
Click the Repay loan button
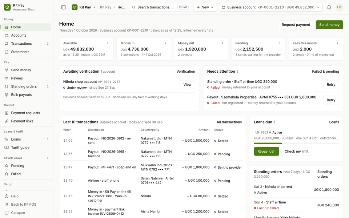click(266, 152)
